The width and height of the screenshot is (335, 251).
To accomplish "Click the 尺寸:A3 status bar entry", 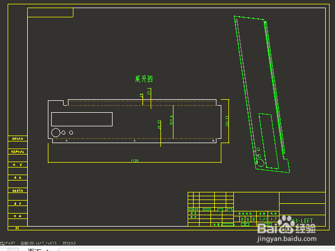I will coord(69,243).
